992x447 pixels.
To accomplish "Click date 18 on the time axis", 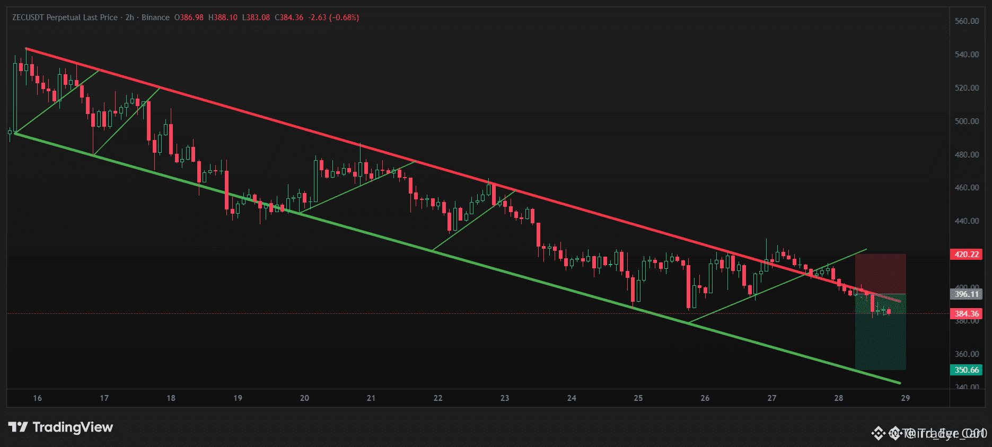I will [171, 398].
